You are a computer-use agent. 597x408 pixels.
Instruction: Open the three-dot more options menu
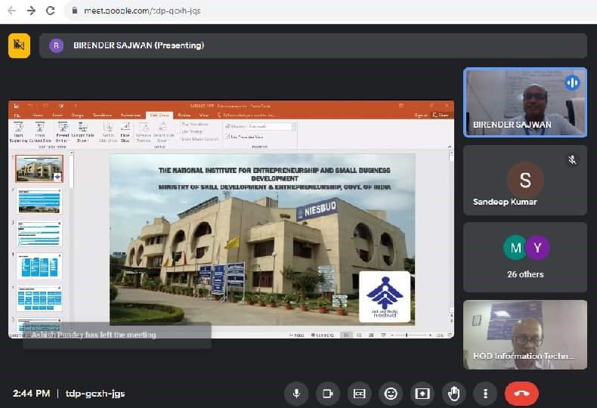tap(484, 393)
